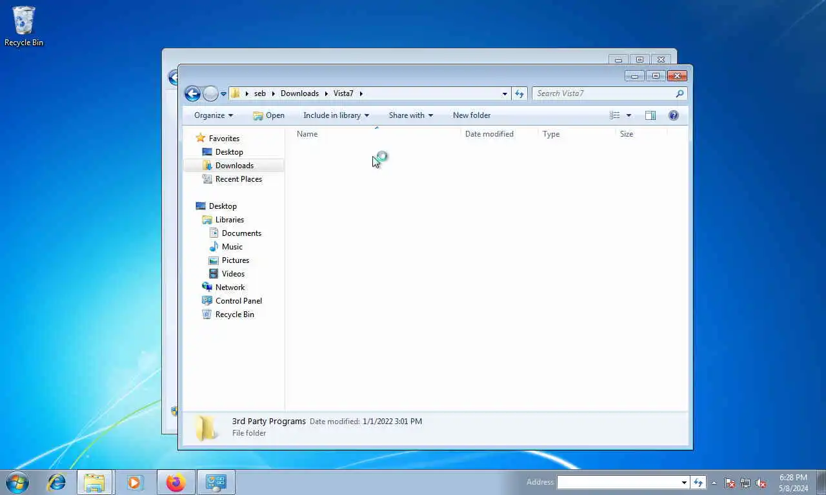
Task: Open Help with the question mark icon
Action: (674, 115)
